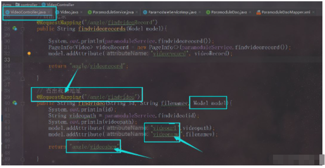Open the Video.java editor tab
Viewport: 325px width, 168px height.
click(69, 12)
